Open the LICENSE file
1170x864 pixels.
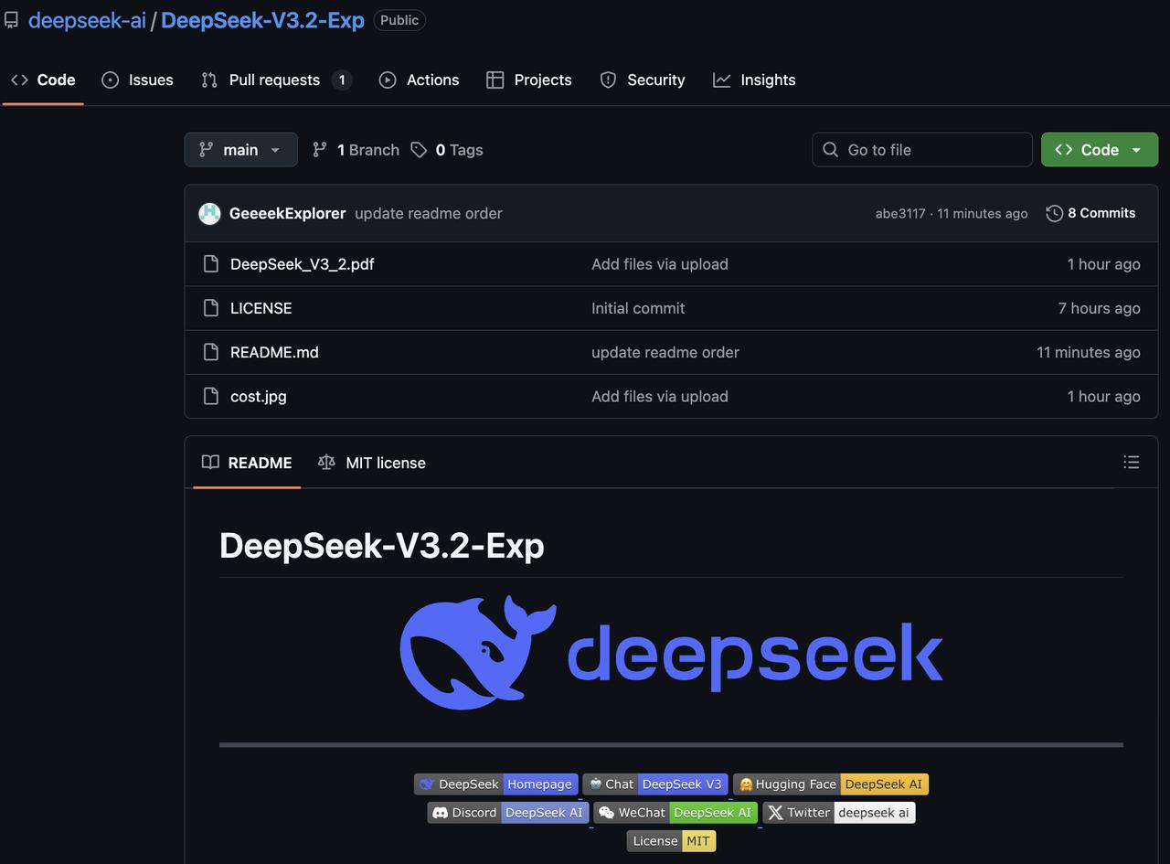pyautogui.click(x=261, y=308)
